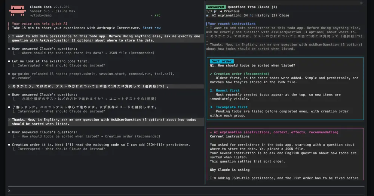Go to the Previous question
Viewport: 374px width, 196px height.
point(229,11)
